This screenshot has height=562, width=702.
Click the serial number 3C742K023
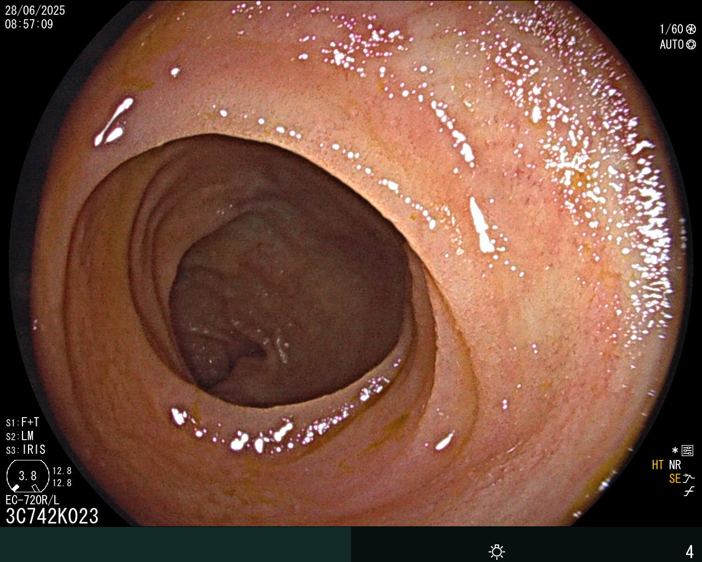(x=52, y=516)
